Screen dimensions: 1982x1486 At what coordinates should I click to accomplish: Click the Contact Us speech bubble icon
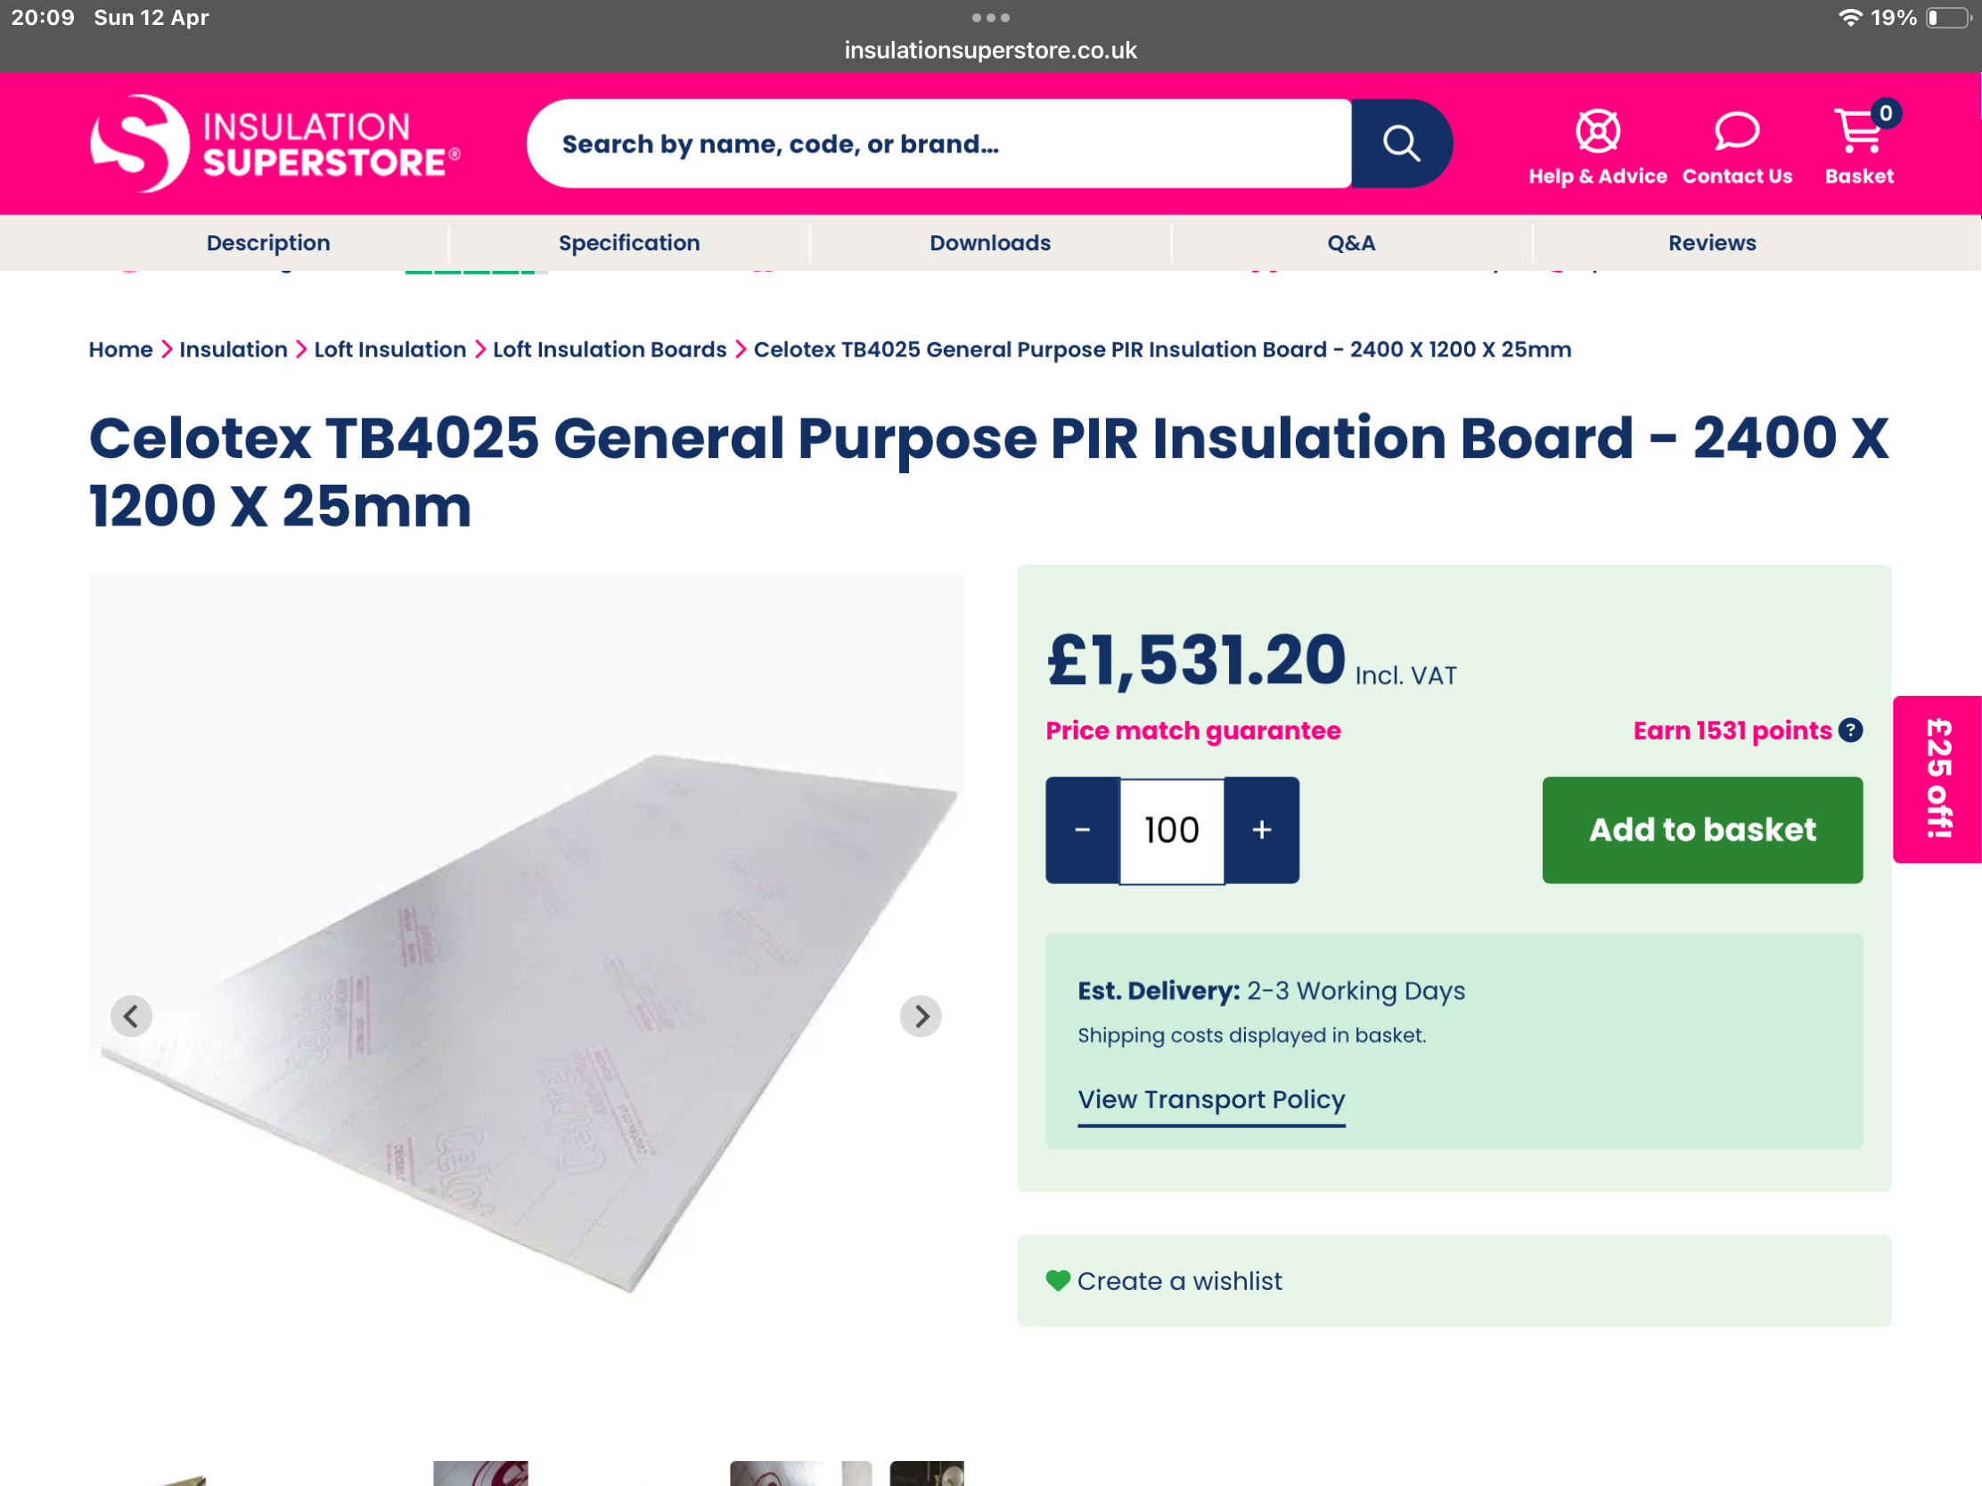1737,133
